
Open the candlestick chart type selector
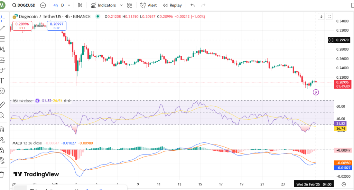[80, 5]
